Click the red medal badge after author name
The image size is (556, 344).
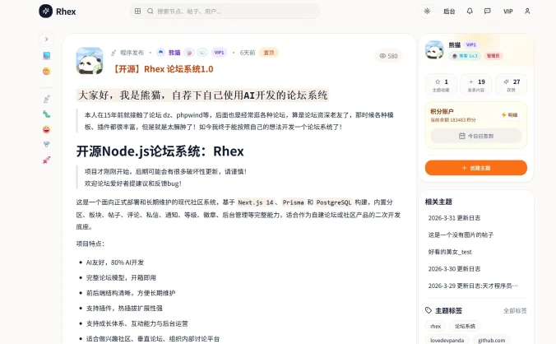tap(189, 53)
